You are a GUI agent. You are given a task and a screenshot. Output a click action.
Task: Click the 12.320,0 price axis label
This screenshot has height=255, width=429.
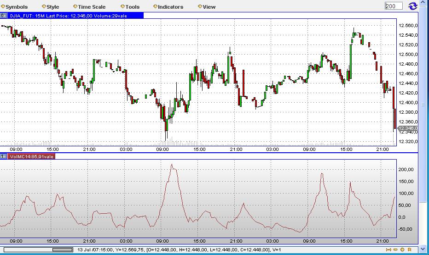[x=408, y=141]
